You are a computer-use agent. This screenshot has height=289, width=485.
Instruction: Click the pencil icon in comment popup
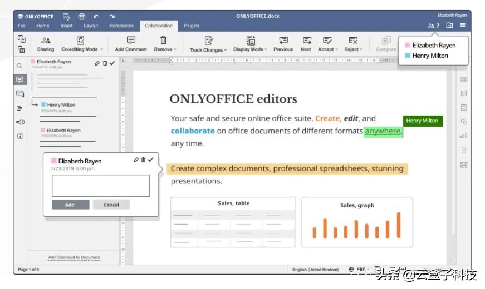pos(136,160)
